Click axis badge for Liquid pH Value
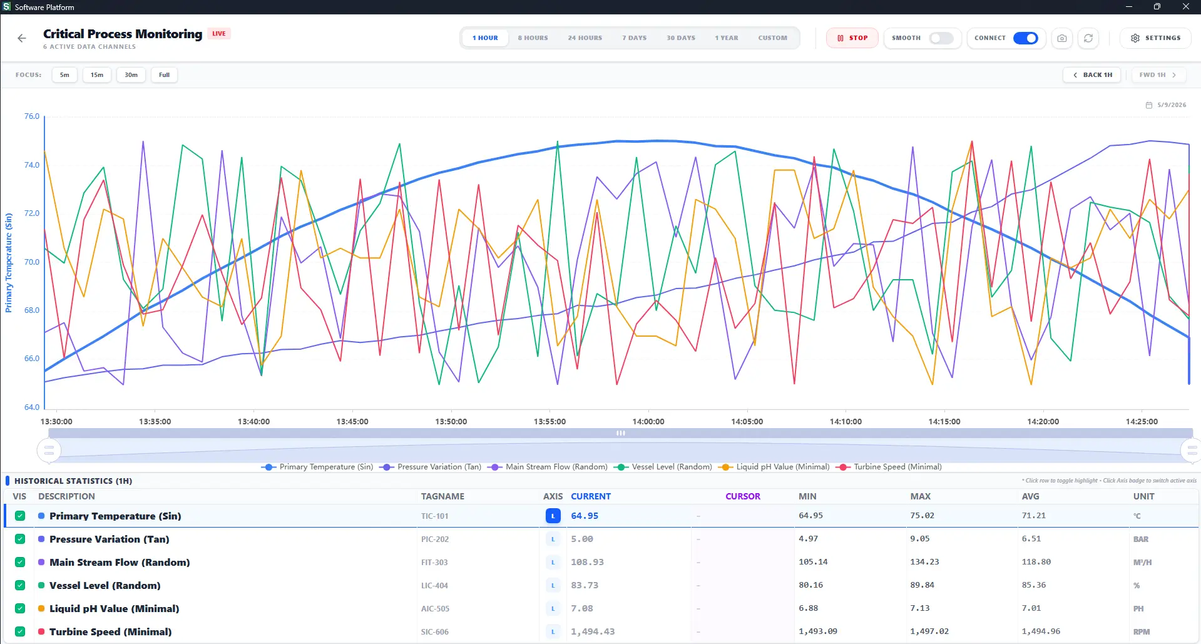Image resolution: width=1201 pixels, height=644 pixels. (553, 608)
